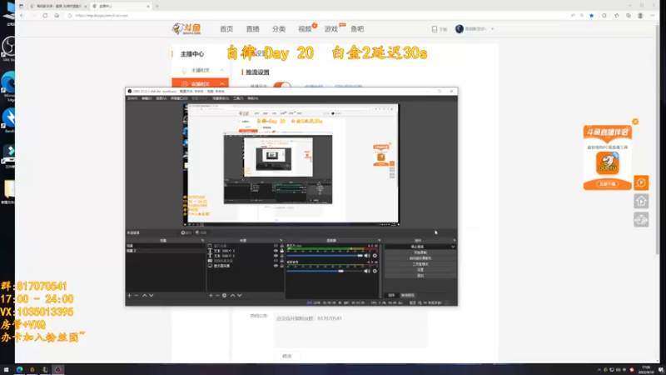The width and height of the screenshot is (666, 375).
Task: Click the Sources panel dock header icon
Action: [281, 240]
